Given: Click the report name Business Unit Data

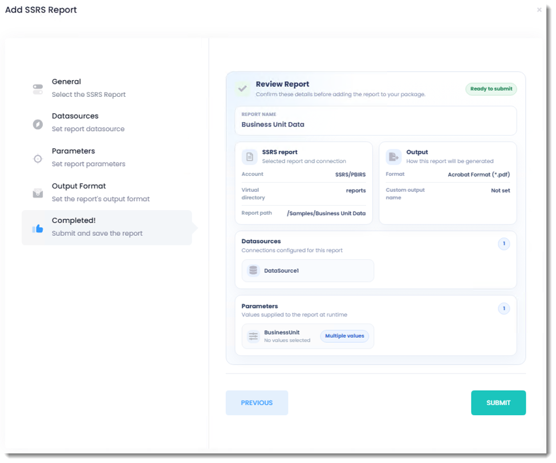Looking at the screenshot, I should tap(273, 124).
